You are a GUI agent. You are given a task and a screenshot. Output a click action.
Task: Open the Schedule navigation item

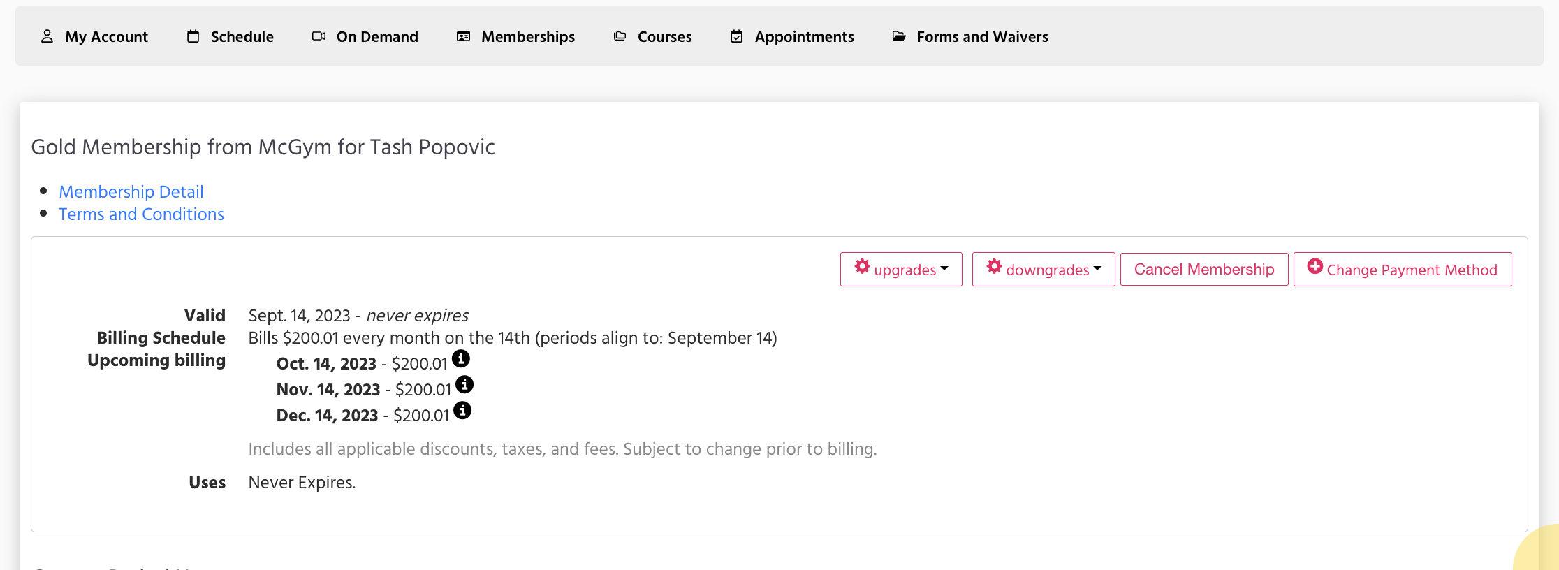(x=242, y=37)
